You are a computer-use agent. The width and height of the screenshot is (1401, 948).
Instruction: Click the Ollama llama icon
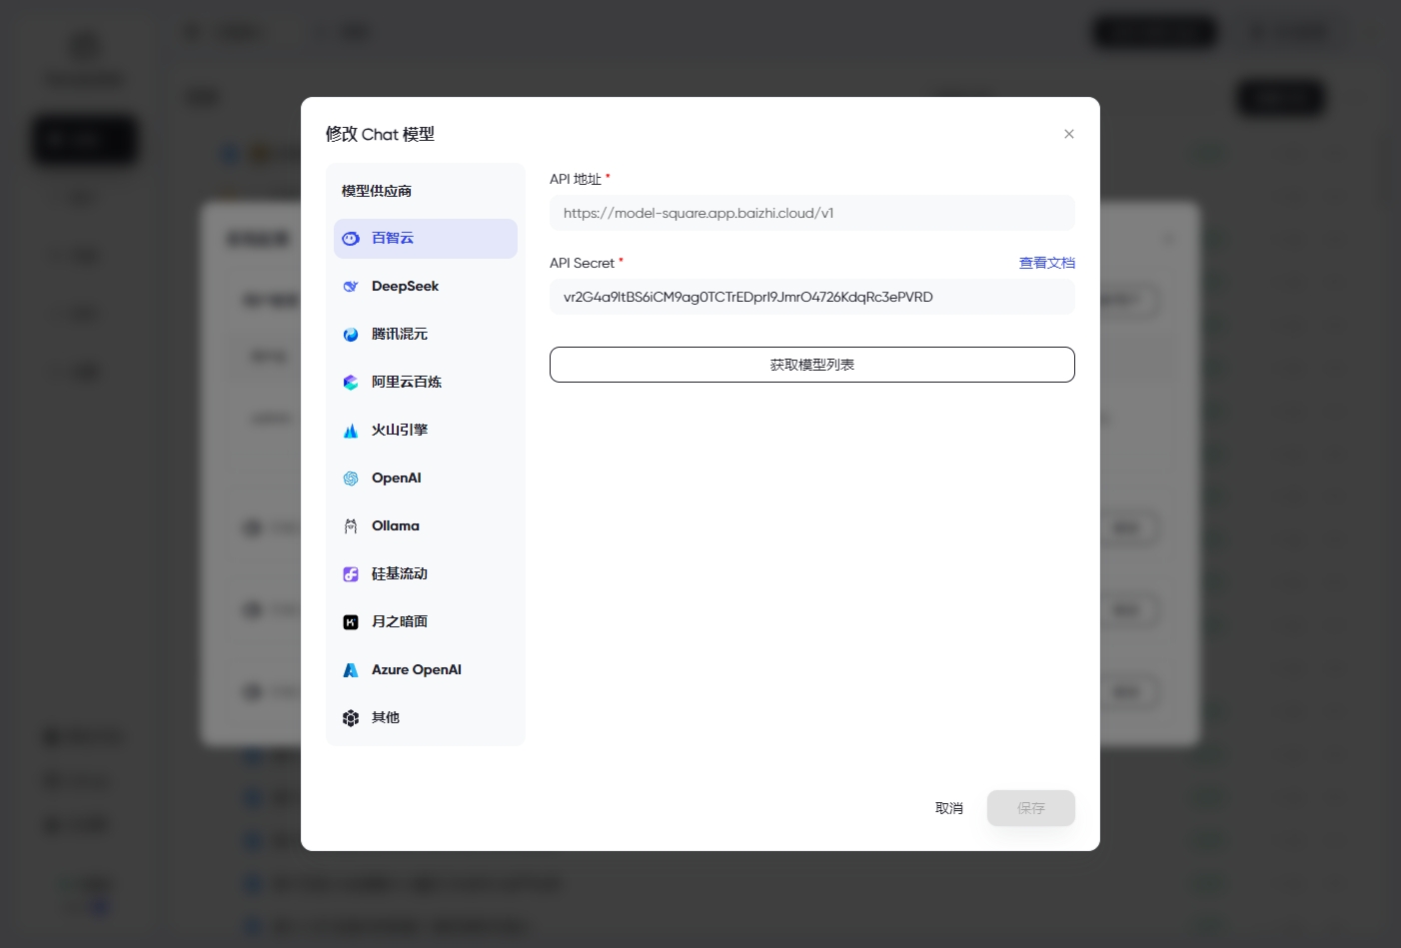pyautogui.click(x=351, y=526)
